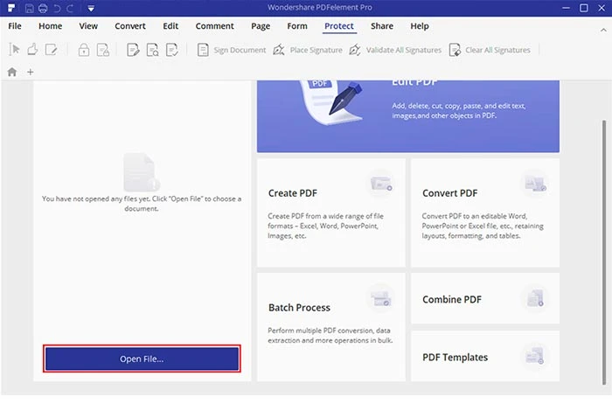Click the Mark for Redaction icon

click(133, 50)
